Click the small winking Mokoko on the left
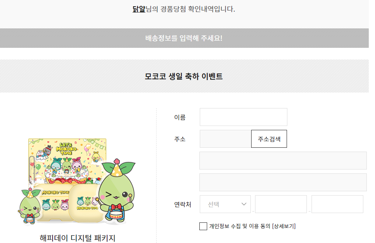Viewport: 375px width, 243px height. [29, 206]
